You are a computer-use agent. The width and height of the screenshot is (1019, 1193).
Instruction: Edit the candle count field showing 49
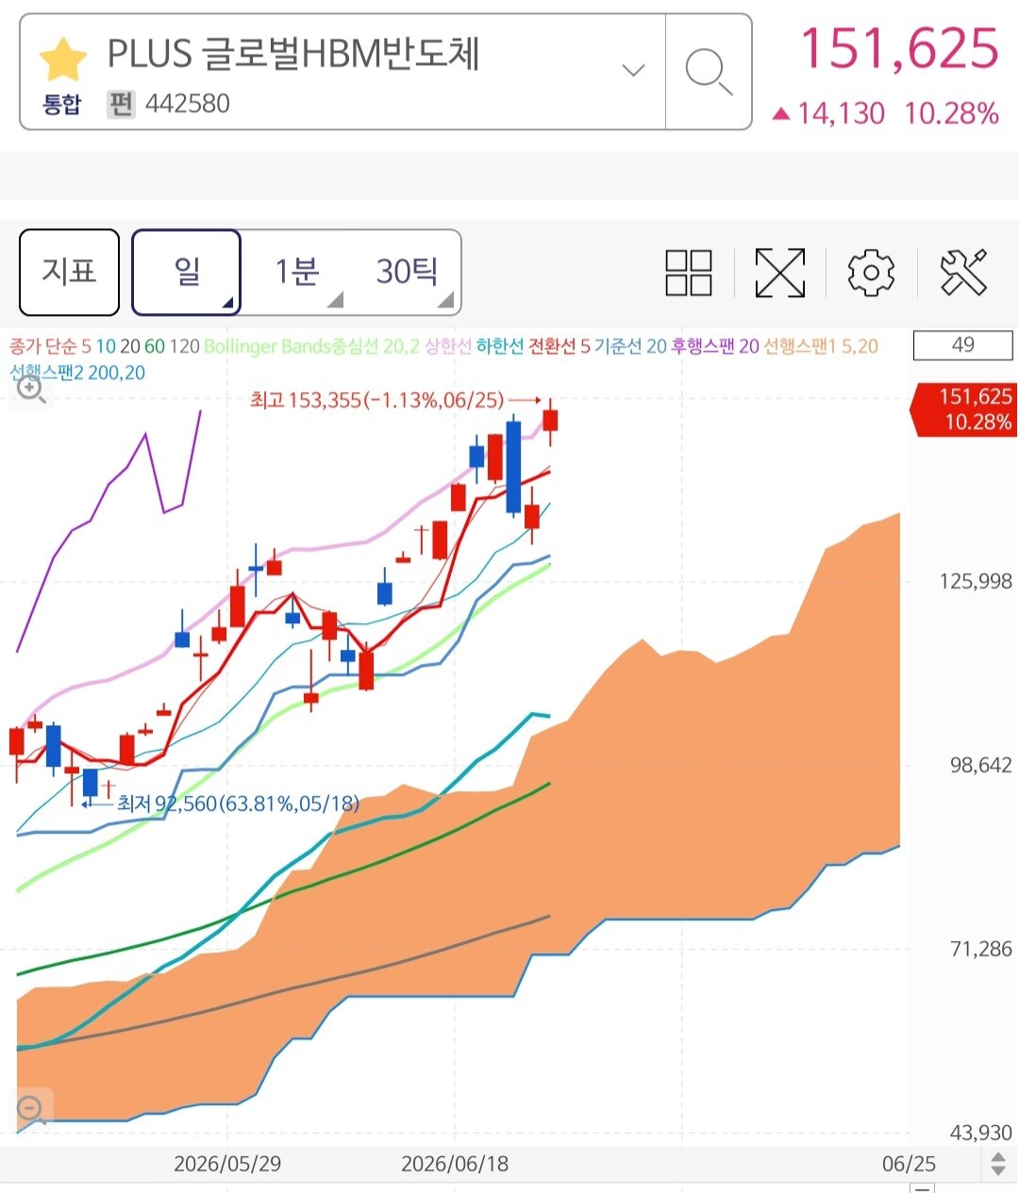coord(962,345)
